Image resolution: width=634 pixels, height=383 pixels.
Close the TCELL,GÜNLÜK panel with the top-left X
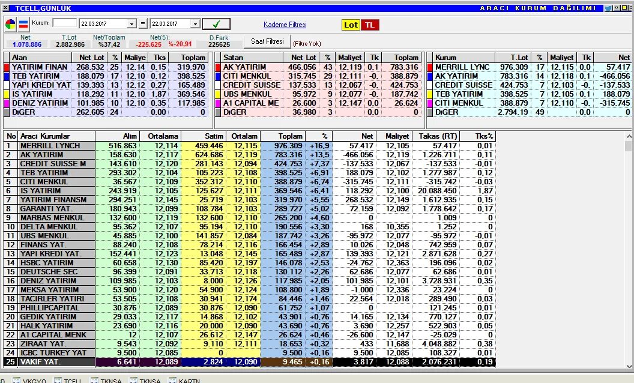click(5, 8)
